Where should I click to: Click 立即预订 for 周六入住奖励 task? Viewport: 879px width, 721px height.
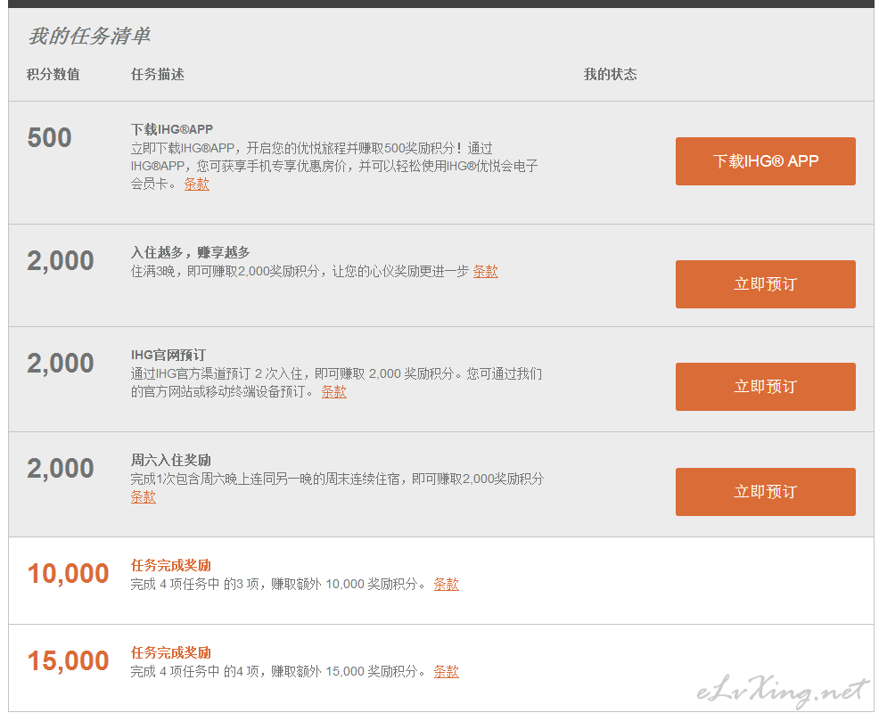765,492
